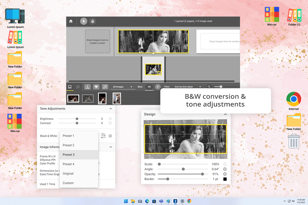Choose Preset 1 from list
308x205 pixels.
79,136
